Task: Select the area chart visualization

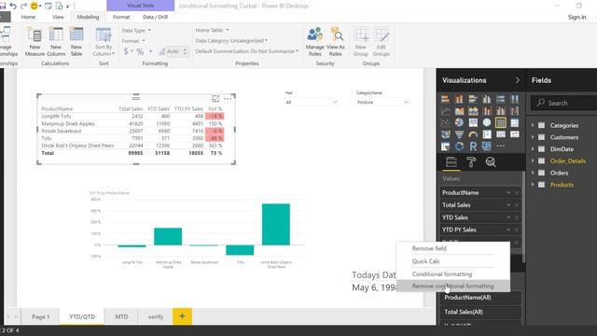Action: pos(459,111)
